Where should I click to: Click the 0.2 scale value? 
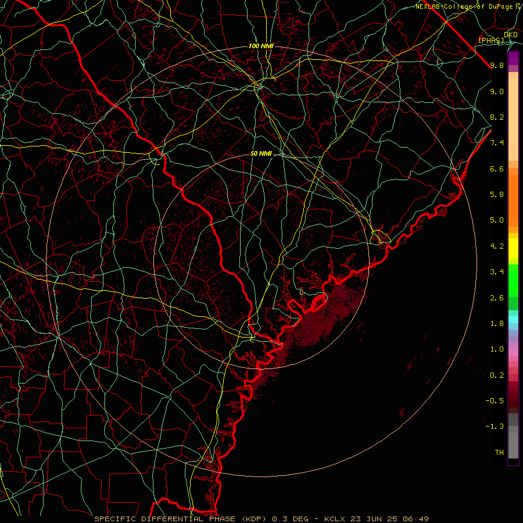pos(497,375)
